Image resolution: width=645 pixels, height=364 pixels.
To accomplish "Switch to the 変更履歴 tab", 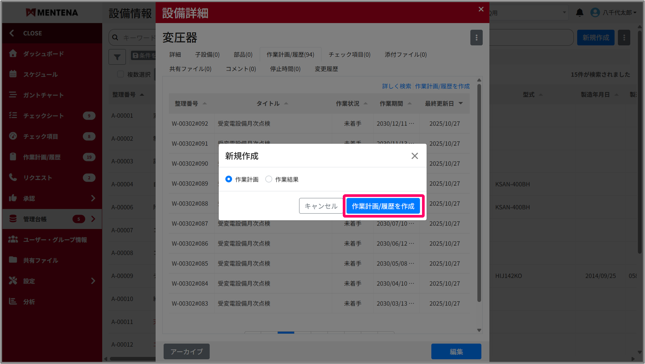I will point(326,69).
